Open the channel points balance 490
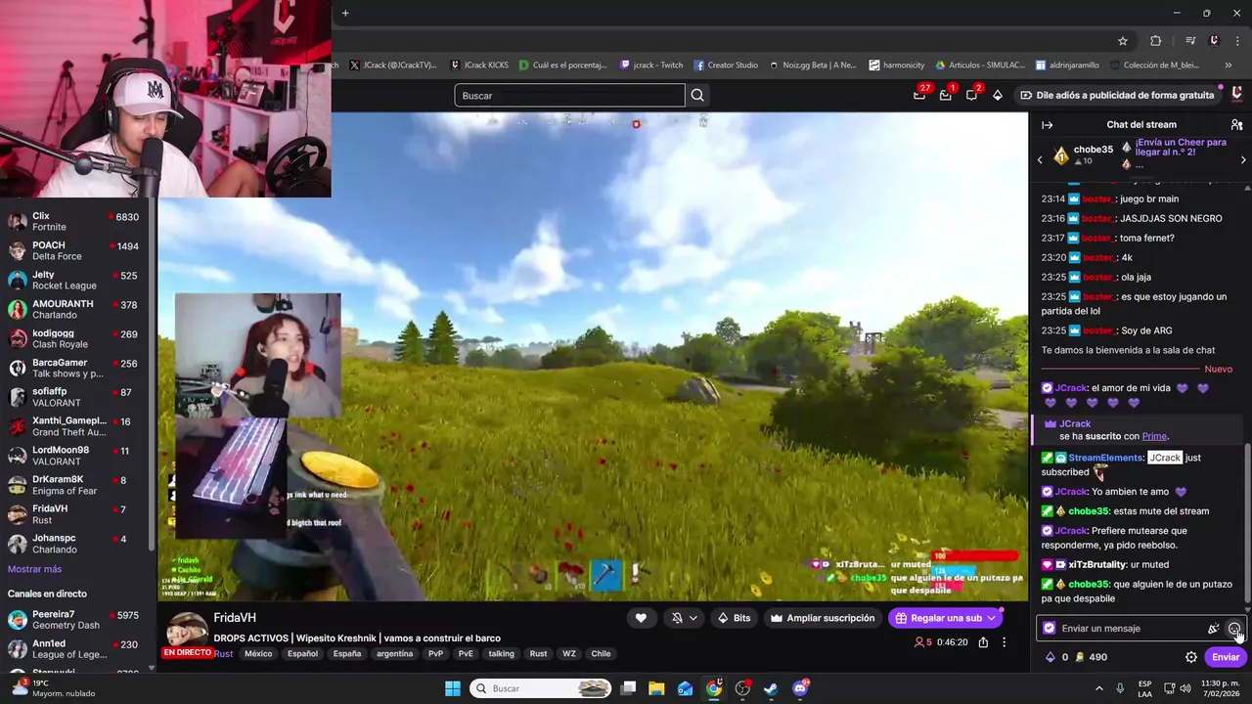Image resolution: width=1252 pixels, height=704 pixels. 1091,657
